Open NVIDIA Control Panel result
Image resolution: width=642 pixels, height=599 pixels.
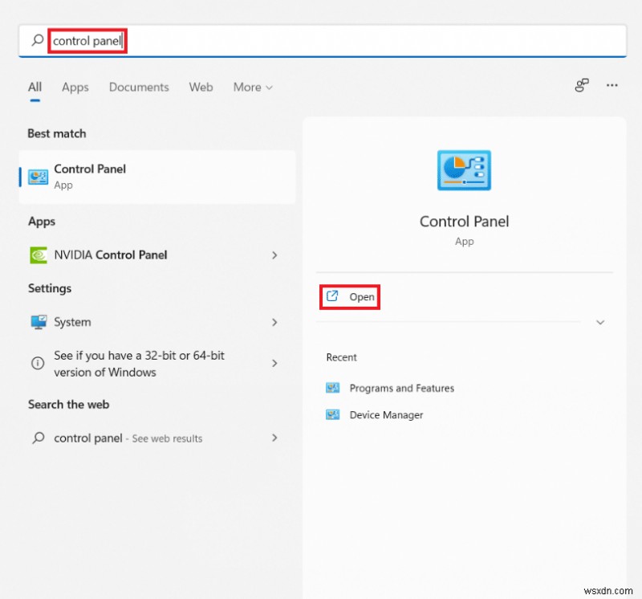coord(157,255)
